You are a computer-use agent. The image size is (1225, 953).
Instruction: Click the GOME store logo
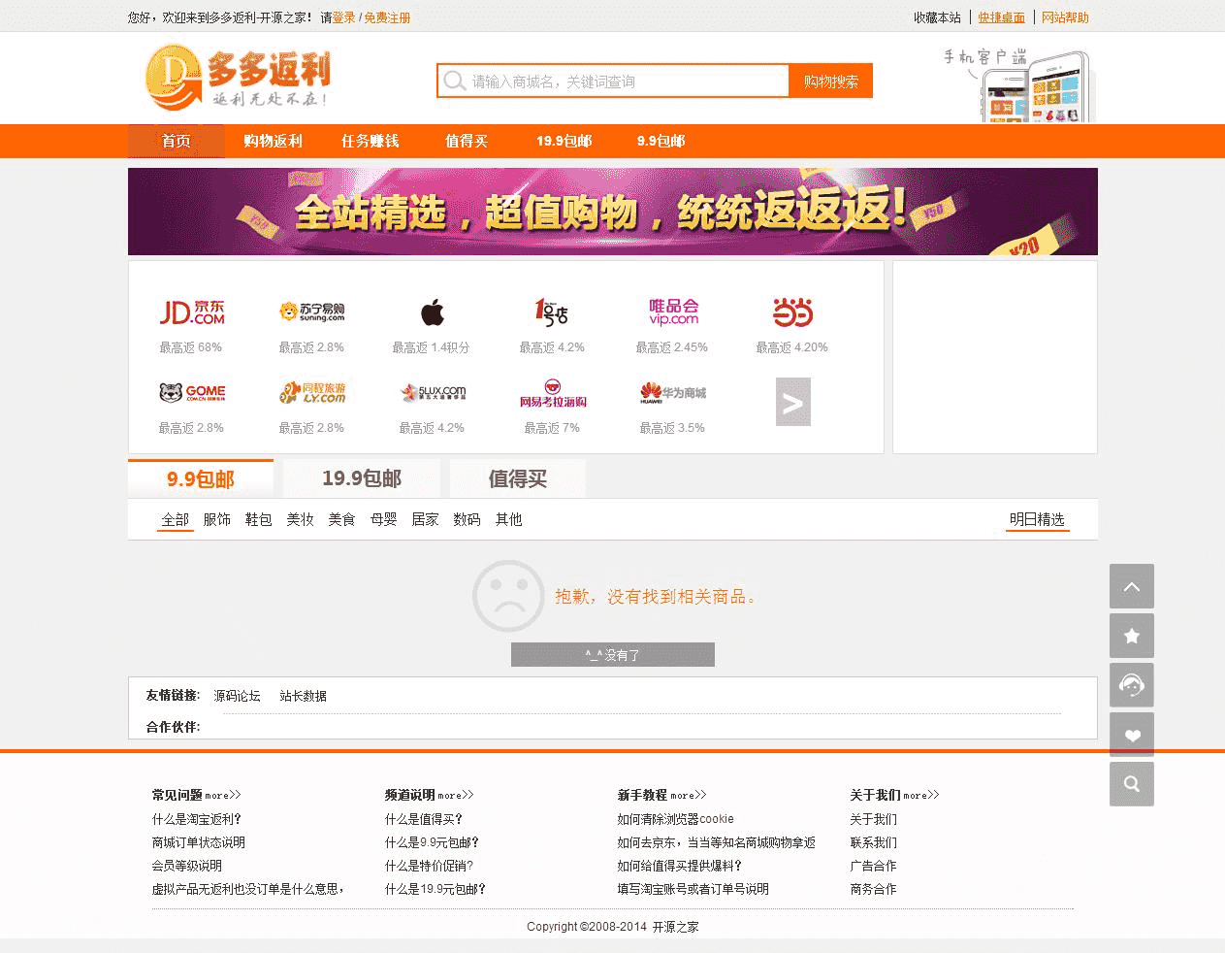tap(191, 392)
